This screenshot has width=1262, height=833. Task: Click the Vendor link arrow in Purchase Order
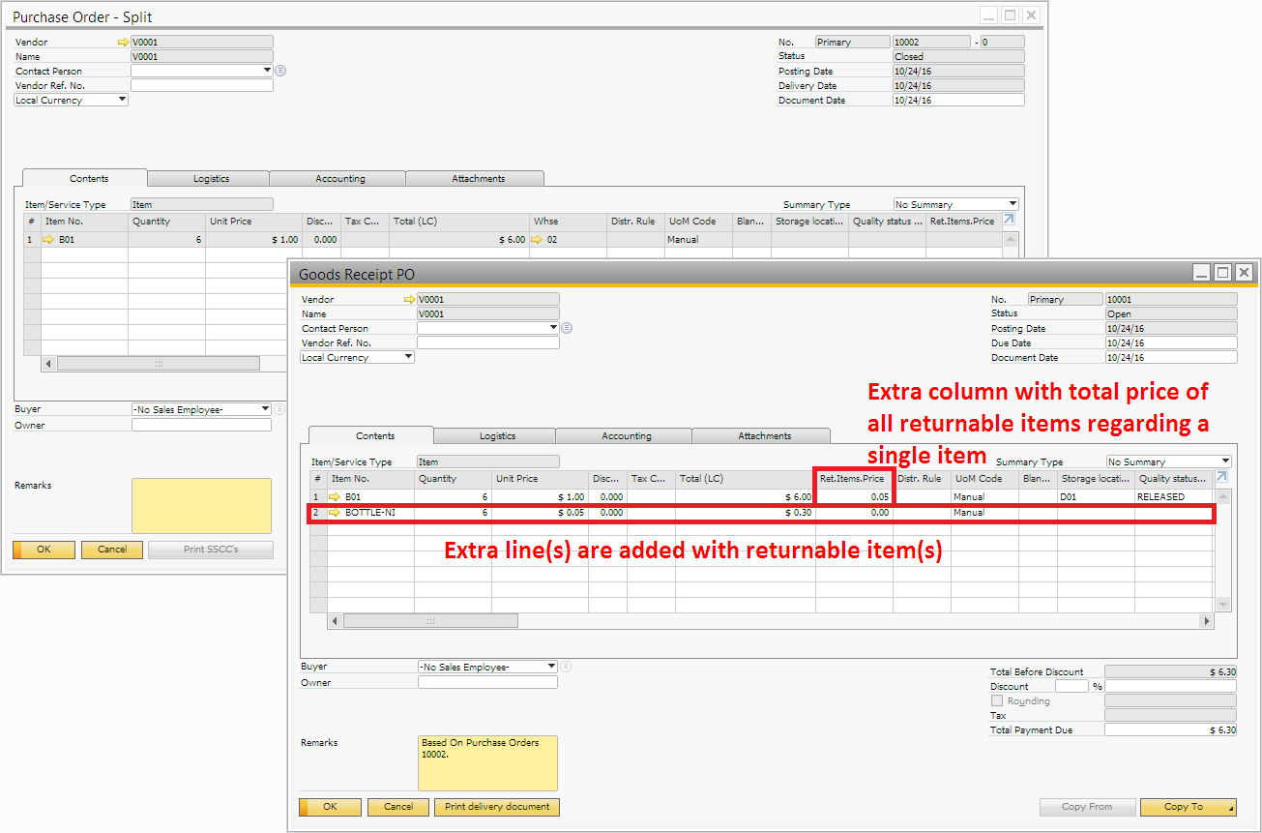pos(123,43)
